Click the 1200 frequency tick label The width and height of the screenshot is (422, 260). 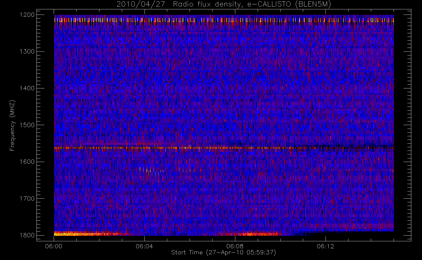coord(27,15)
